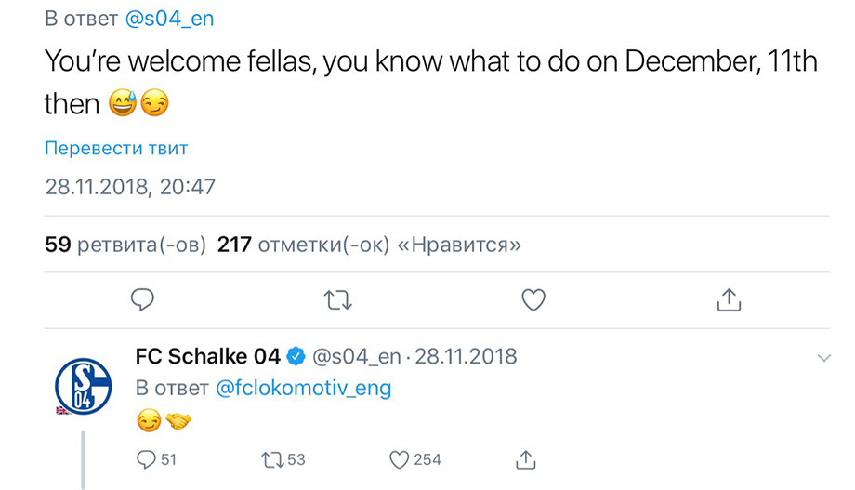Click the verified badge next to Schalke 04

tap(296, 356)
